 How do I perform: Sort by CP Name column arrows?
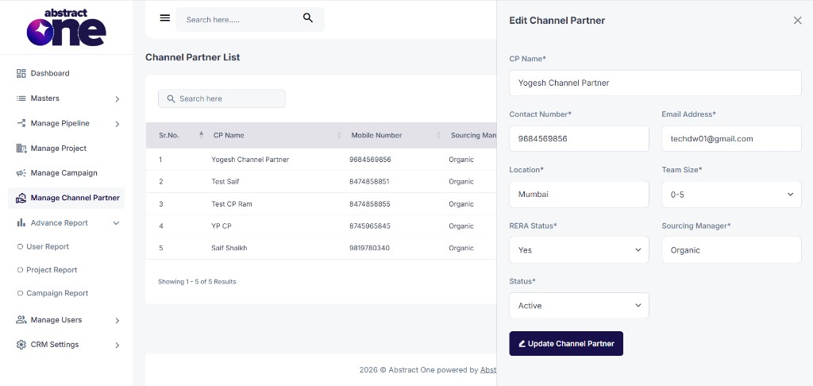[339, 135]
